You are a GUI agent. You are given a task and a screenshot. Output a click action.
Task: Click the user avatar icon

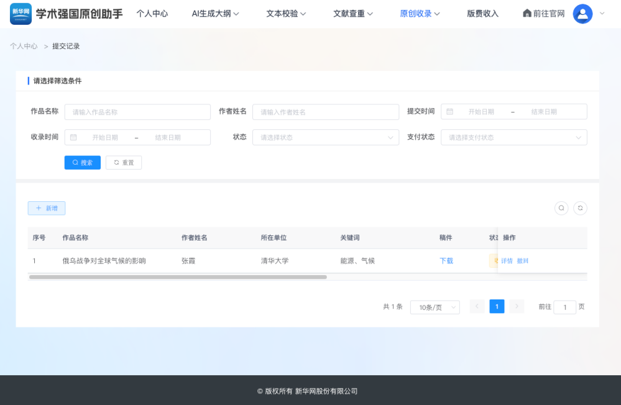point(582,14)
